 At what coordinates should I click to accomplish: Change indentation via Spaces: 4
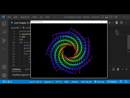[49, 82]
